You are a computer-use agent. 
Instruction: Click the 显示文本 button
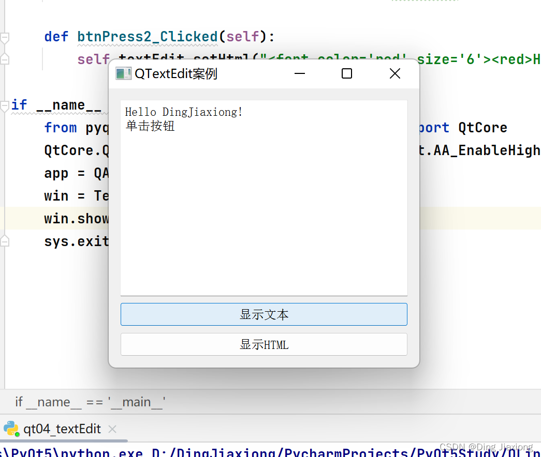click(x=264, y=314)
